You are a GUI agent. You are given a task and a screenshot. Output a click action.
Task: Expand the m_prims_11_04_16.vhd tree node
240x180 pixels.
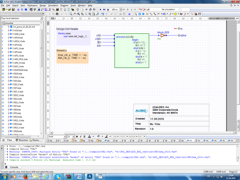tap(8, 27)
